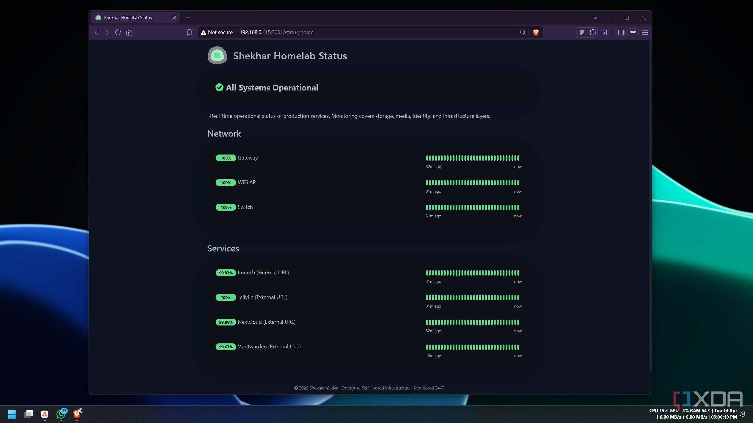Go back with the browser back arrow
Image resolution: width=753 pixels, height=423 pixels.
pos(96,32)
